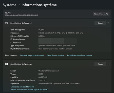Select the Windows 11 Professionnel value
The height and width of the screenshot is (93, 114).
(x=49, y=71)
